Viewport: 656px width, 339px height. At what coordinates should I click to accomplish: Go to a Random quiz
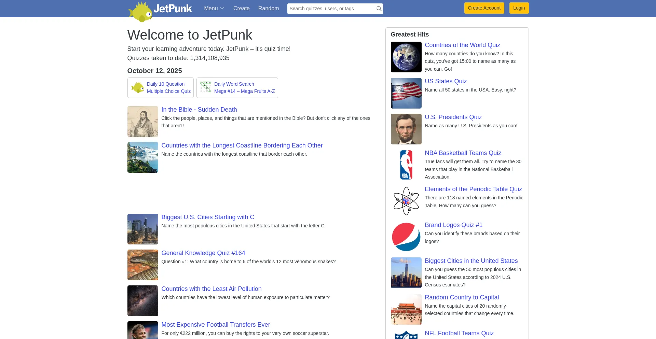268,9
